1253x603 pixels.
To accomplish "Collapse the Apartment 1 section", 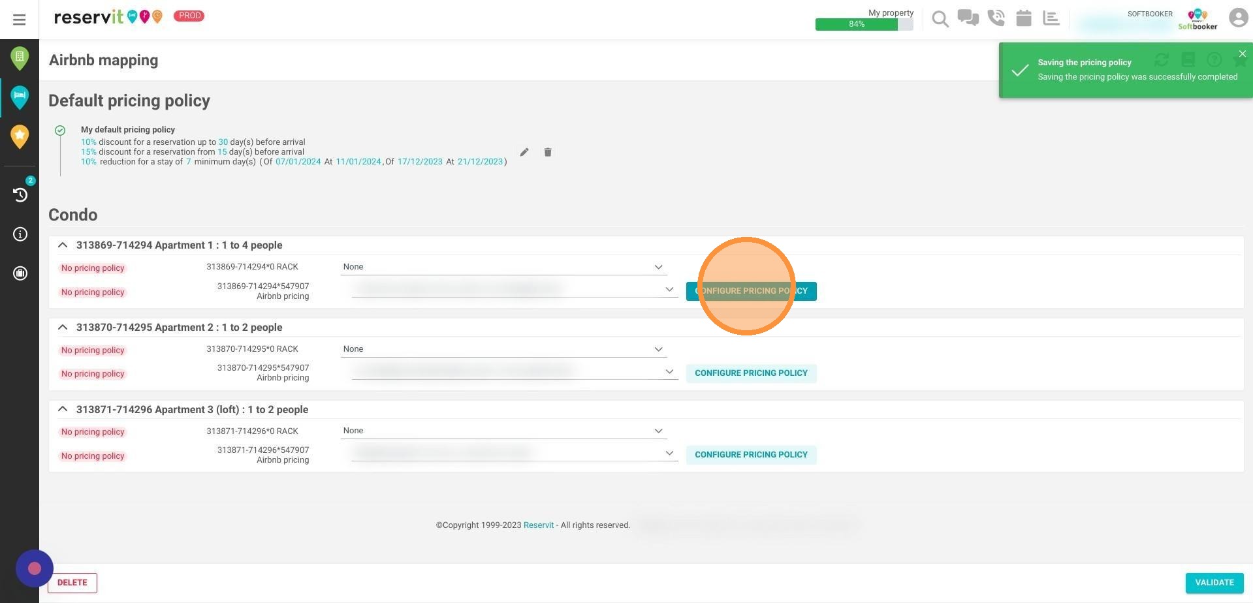I will tap(63, 245).
